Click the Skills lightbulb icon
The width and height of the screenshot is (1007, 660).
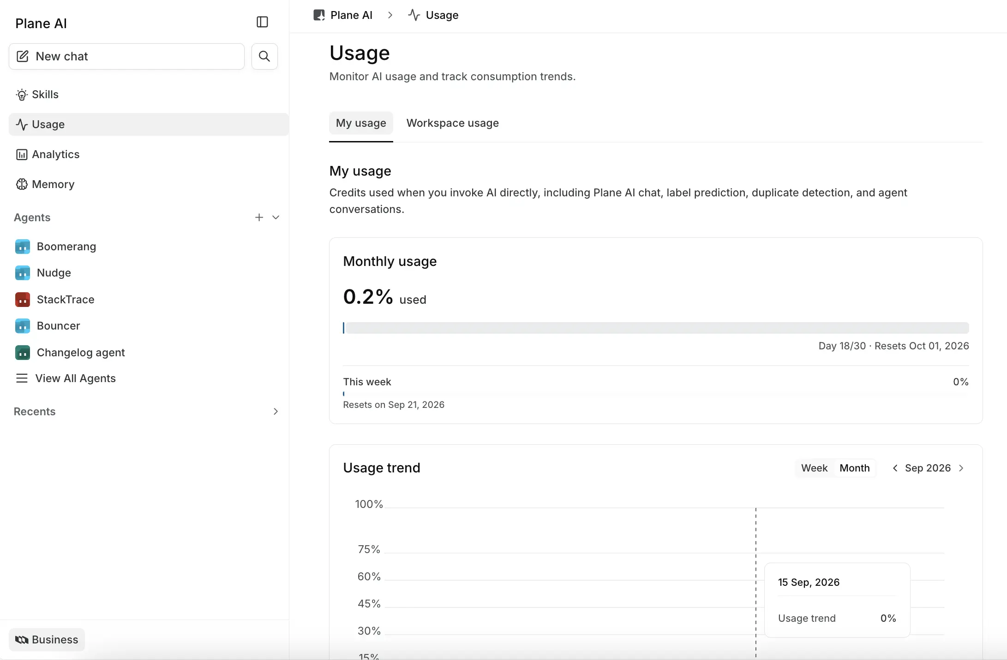coord(22,94)
